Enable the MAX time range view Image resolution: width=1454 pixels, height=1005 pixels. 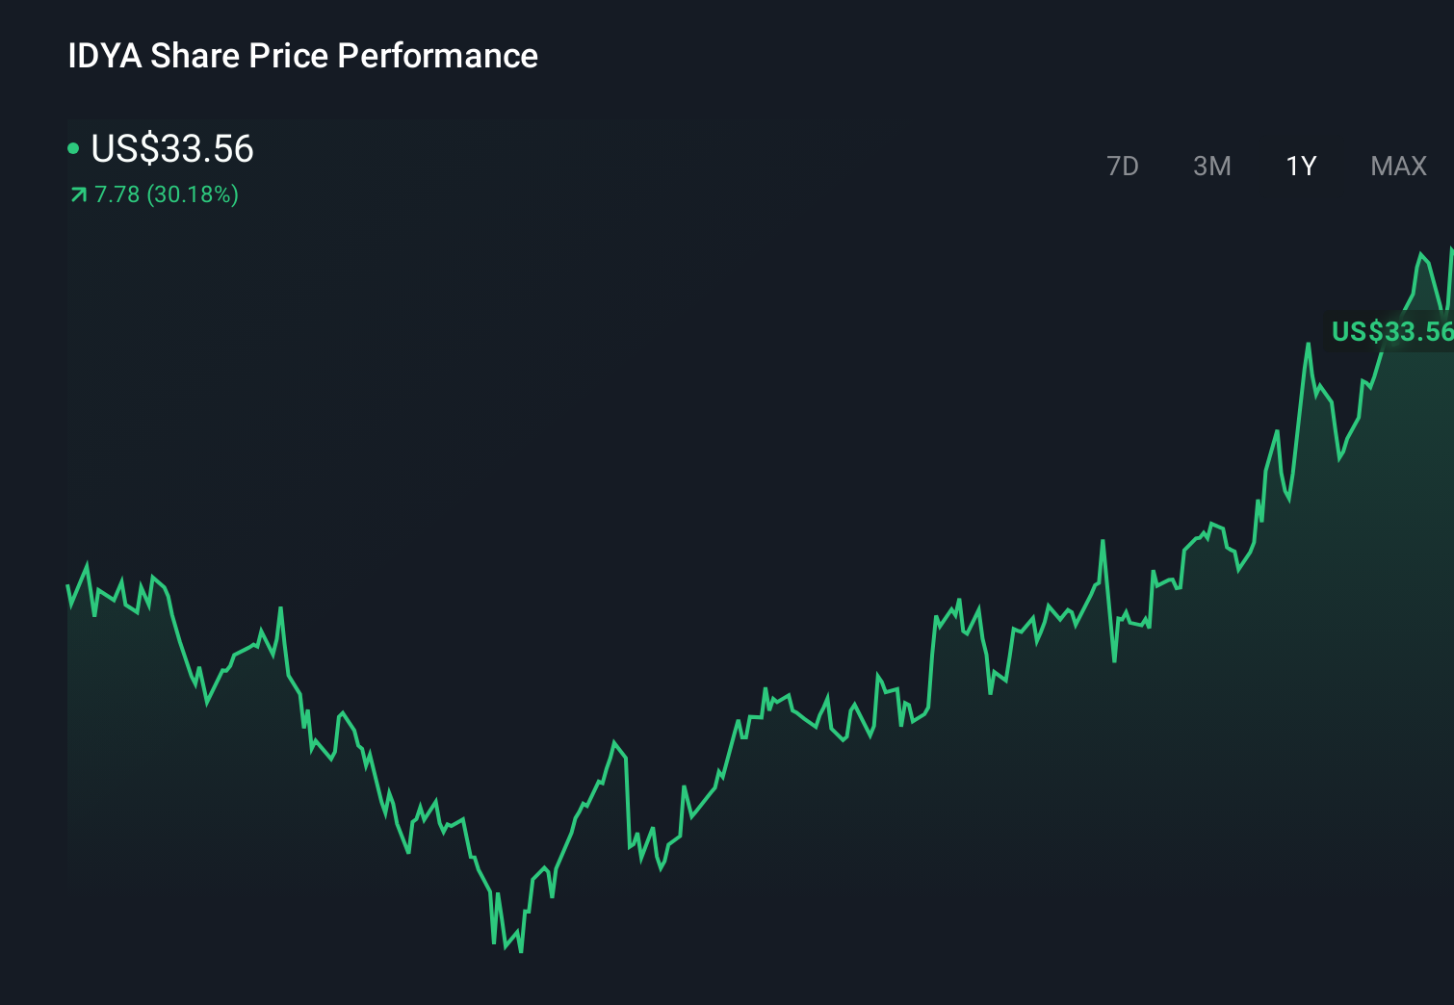(x=1397, y=166)
